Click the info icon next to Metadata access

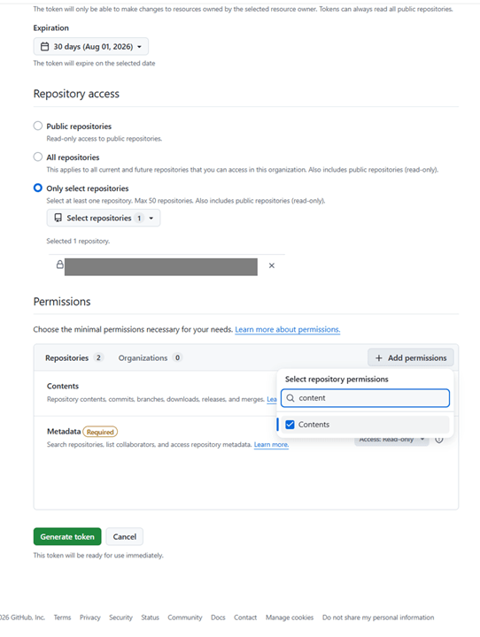439,440
